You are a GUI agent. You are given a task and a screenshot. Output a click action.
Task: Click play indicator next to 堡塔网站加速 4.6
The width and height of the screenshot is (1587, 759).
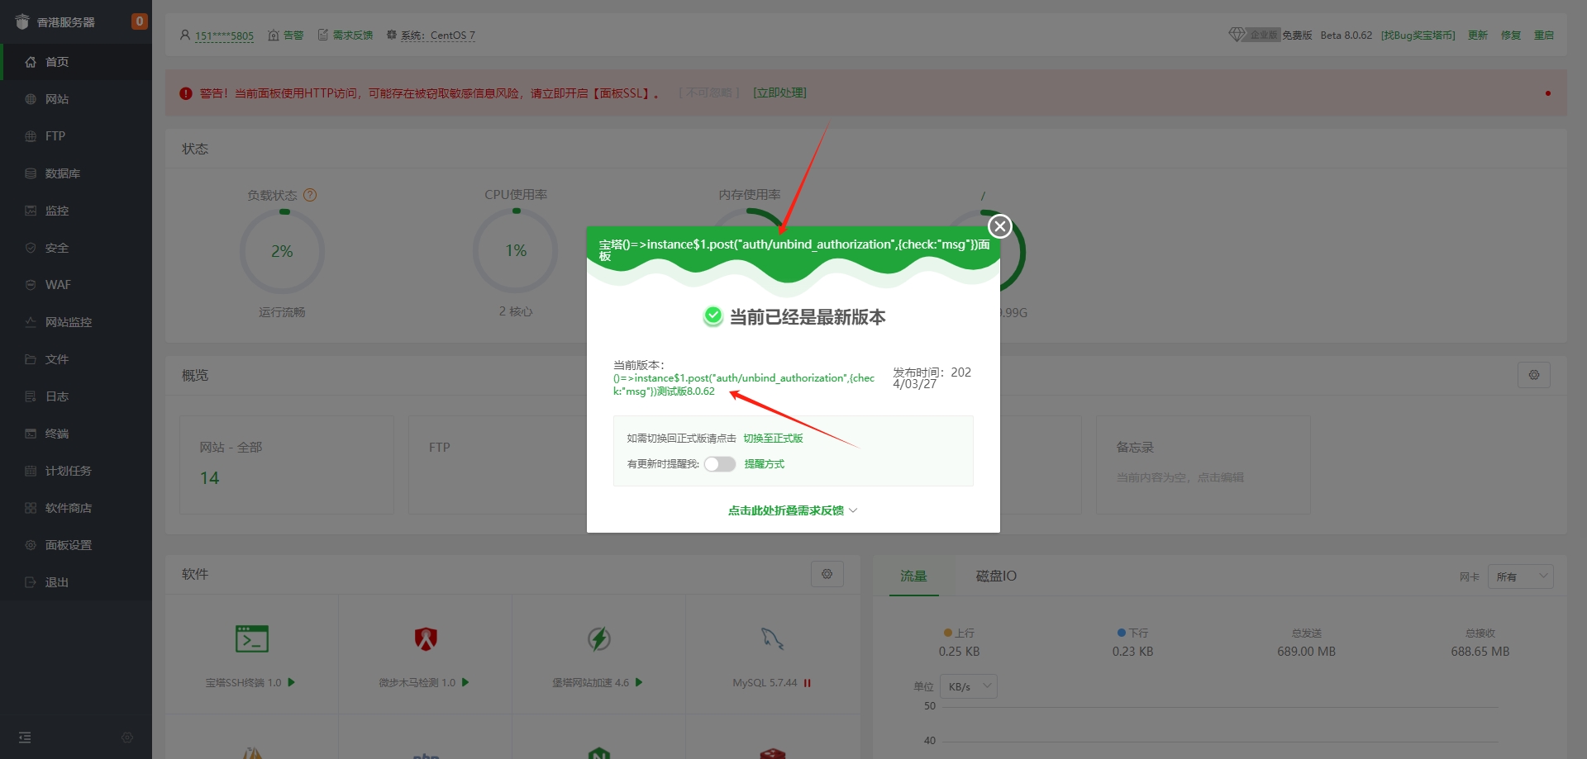pyautogui.click(x=639, y=682)
